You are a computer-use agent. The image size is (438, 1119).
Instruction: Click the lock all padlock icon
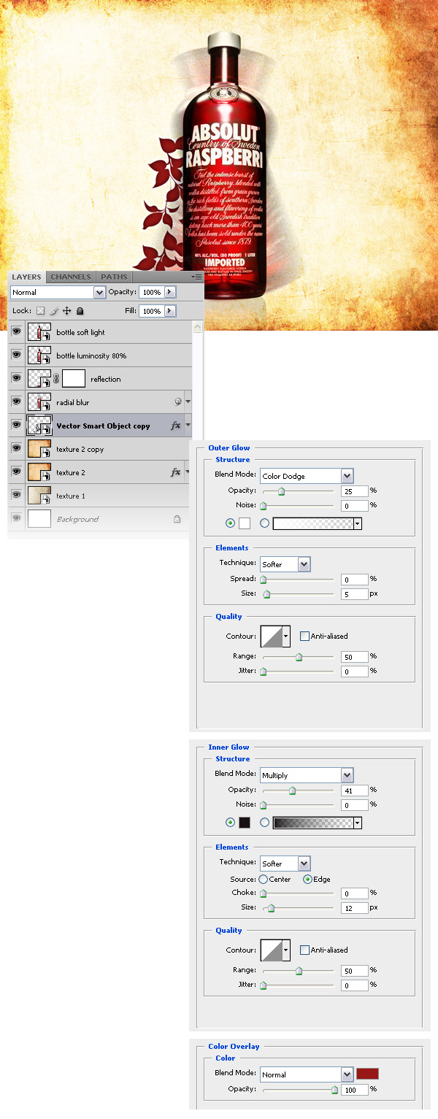(80, 311)
